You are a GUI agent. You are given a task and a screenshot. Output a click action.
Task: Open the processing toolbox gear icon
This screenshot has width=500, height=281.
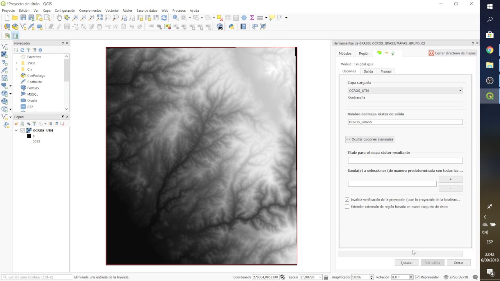pos(244,18)
